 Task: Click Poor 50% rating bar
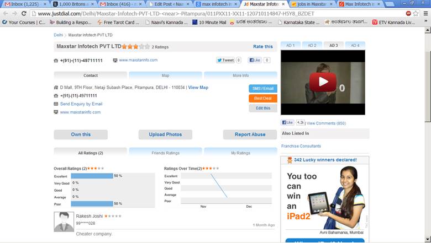(x=92, y=204)
